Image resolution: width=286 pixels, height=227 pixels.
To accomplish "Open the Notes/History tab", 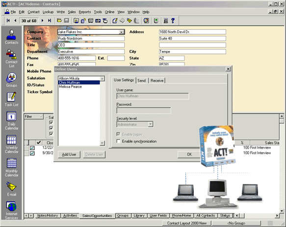I will point(48,216).
